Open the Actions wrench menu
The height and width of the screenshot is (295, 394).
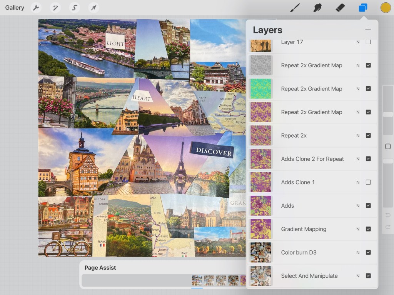click(36, 8)
